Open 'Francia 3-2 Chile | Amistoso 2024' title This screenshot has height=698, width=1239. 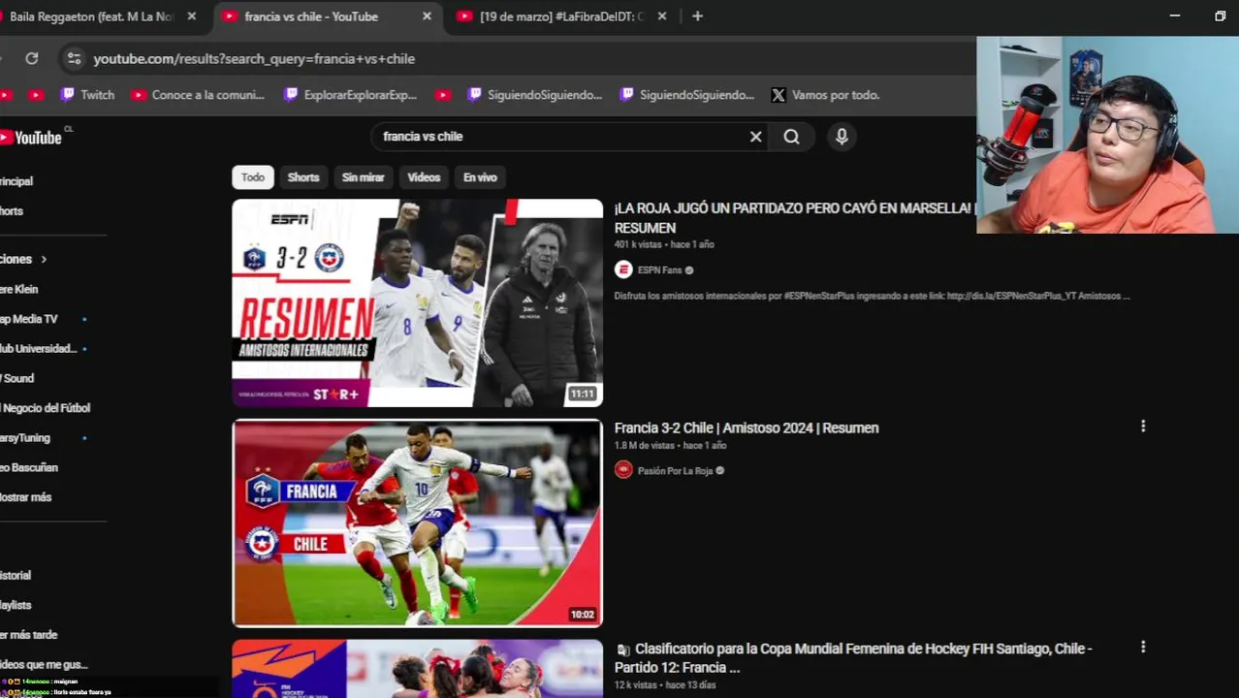click(747, 428)
